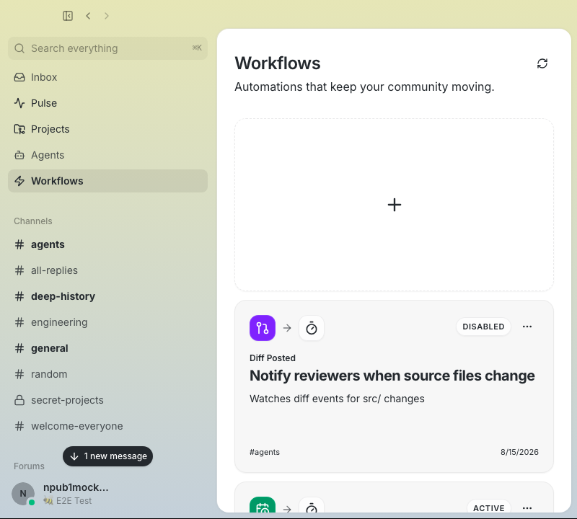
Task: Select Workflows in the sidebar
Action: click(x=107, y=181)
